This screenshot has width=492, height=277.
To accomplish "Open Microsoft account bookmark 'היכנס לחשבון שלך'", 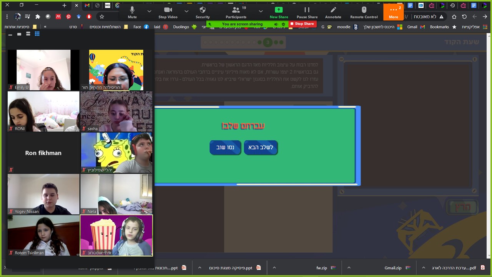I will [x=383, y=27].
